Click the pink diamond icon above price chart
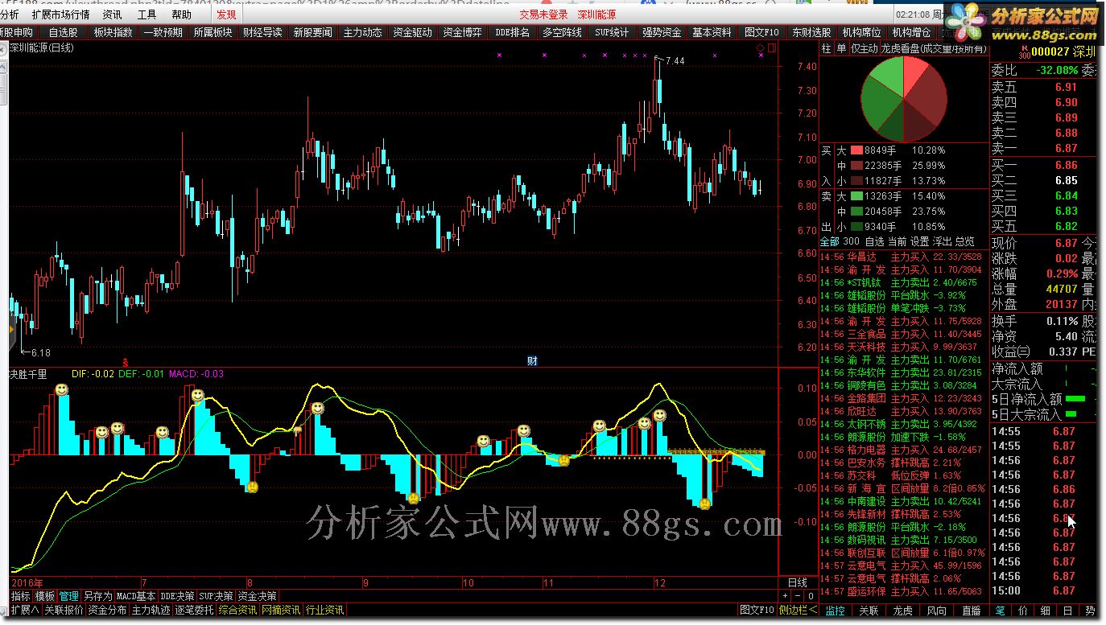The width and height of the screenshot is (1106, 625). (760, 48)
